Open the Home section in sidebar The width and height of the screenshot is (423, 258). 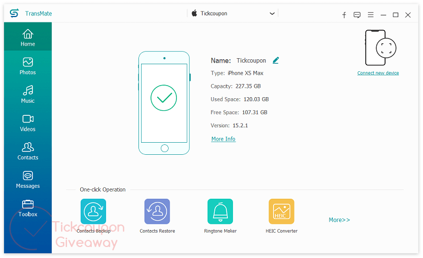tap(28, 37)
